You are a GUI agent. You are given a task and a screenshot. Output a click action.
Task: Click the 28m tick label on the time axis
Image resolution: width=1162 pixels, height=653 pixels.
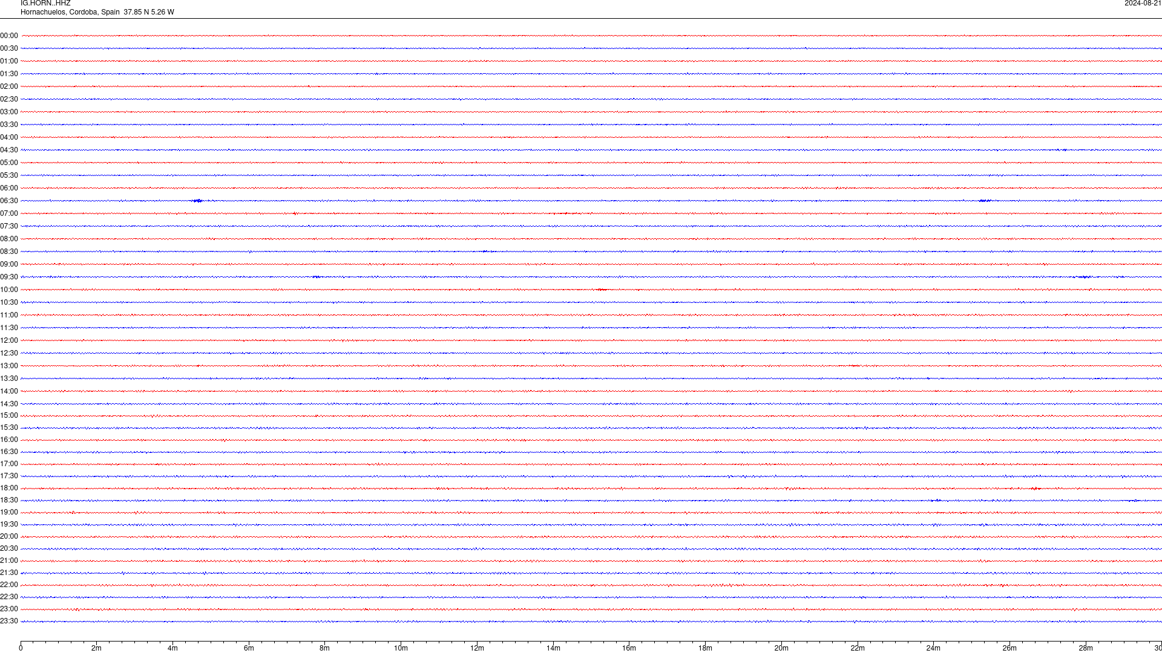pyautogui.click(x=1086, y=648)
